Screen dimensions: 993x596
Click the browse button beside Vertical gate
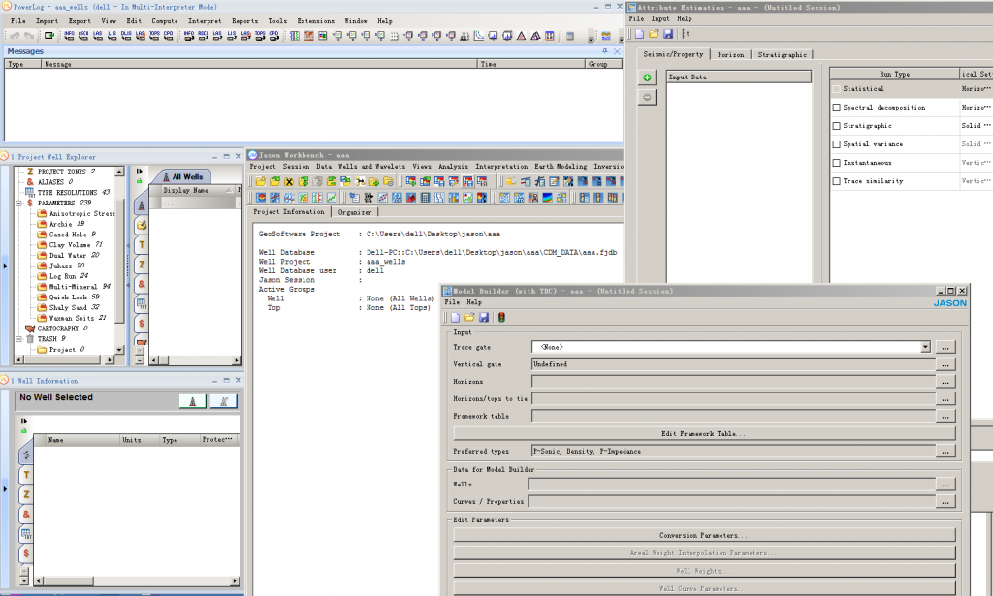[945, 364]
